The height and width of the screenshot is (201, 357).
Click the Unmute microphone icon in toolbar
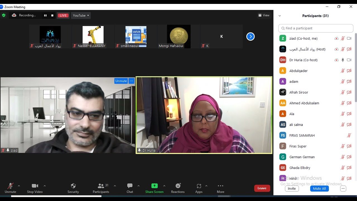[x=10, y=186]
